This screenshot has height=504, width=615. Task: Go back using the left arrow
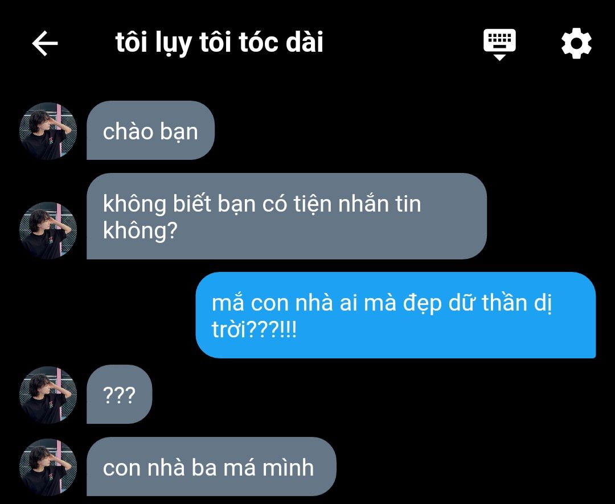click(45, 43)
